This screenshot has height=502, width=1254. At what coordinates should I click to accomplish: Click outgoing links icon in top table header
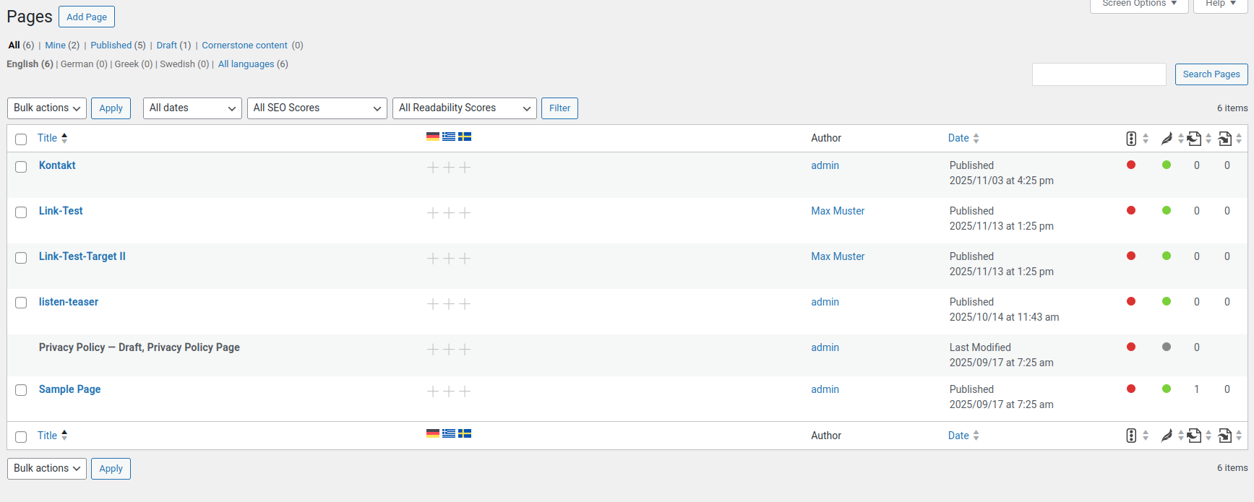tap(1195, 139)
